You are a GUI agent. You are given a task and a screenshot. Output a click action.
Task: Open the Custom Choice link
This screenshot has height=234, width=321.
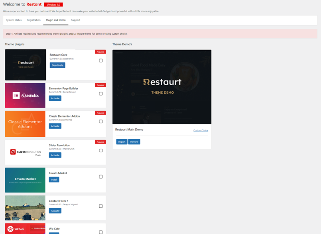click(201, 130)
